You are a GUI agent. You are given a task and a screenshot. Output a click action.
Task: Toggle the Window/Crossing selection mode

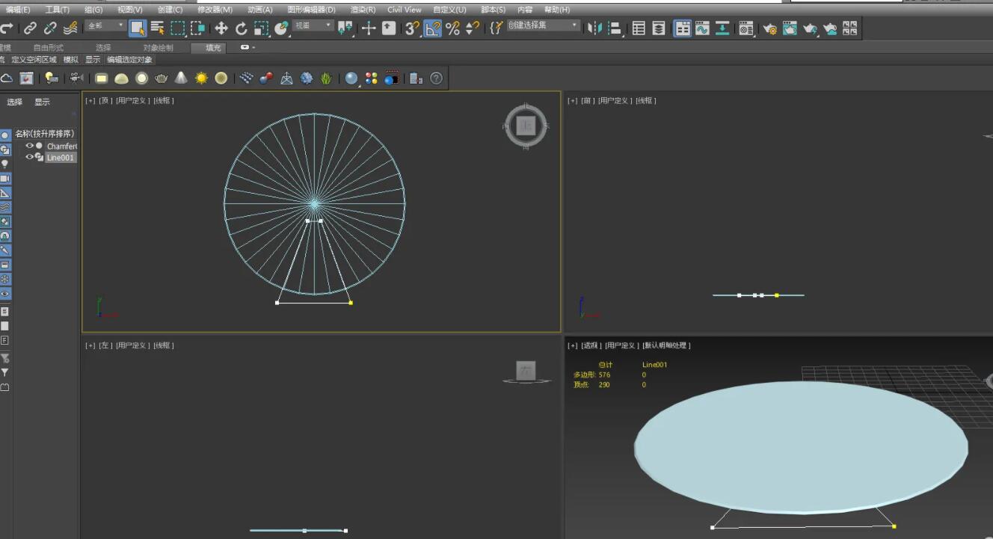[197, 28]
